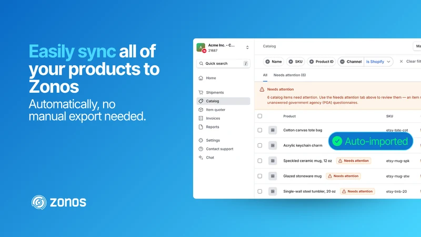The image size is (421, 237).
Task: Open the Home page from sidebar
Action: pyautogui.click(x=223, y=78)
